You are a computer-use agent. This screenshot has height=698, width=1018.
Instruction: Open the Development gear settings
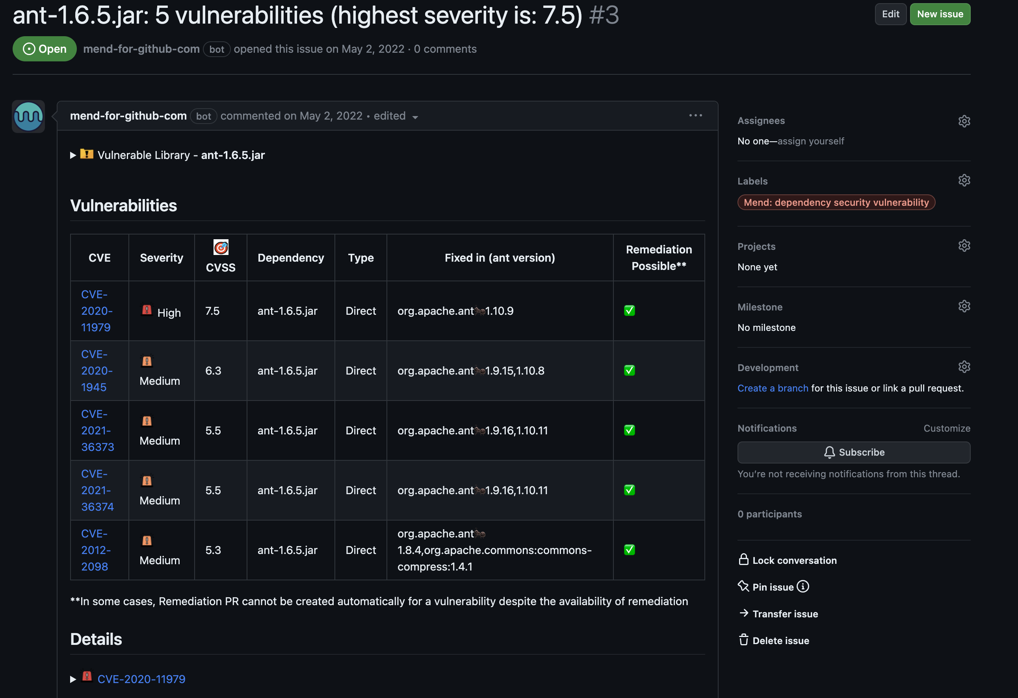point(964,367)
